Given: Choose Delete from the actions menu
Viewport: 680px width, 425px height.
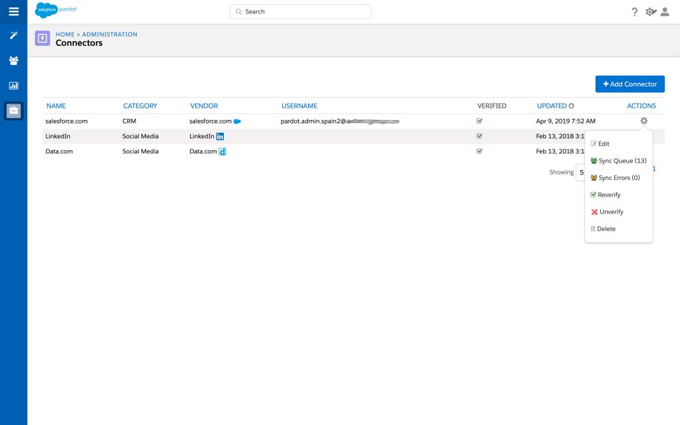Looking at the screenshot, I should [603, 228].
